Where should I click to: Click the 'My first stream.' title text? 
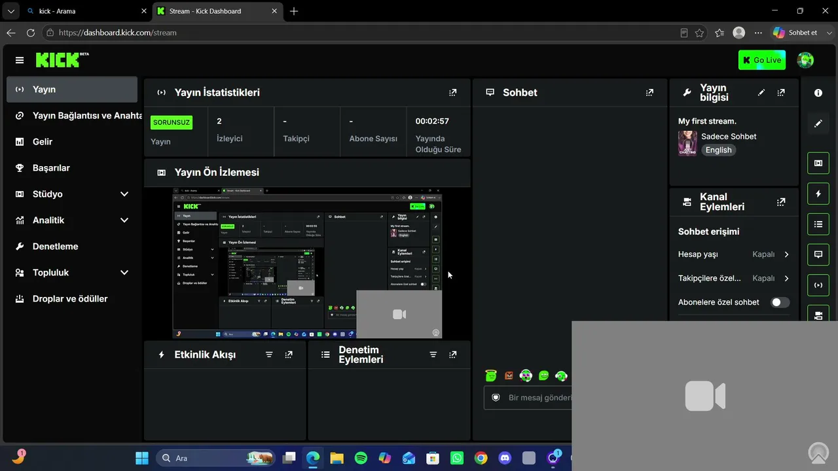tap(707, 121)
